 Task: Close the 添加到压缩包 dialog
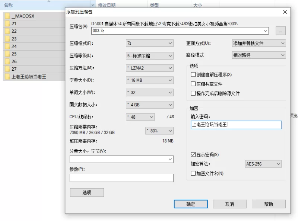tap(285, 12)
